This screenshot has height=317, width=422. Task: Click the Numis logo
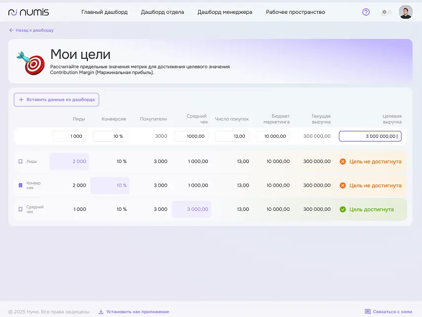[29, 12]
